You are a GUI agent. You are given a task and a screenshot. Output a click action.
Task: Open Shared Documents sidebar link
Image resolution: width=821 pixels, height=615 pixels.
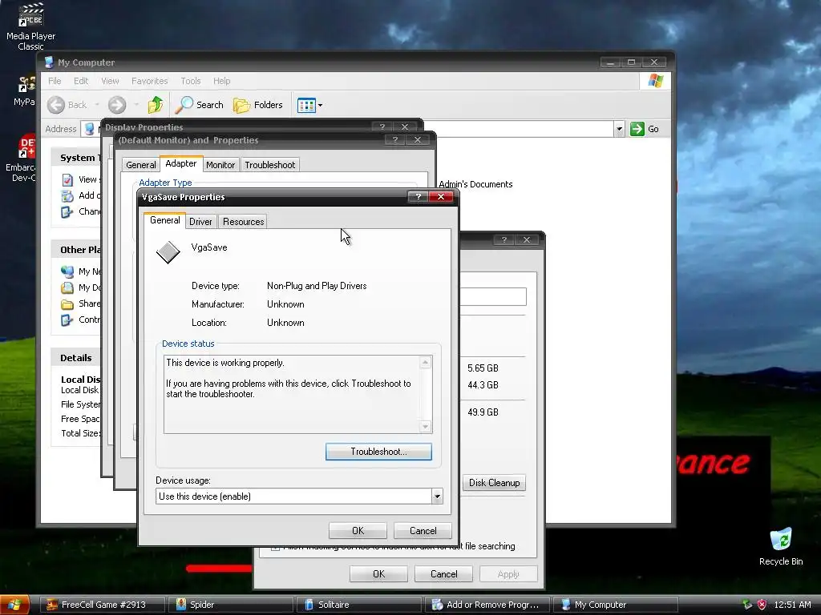(x=80, y=303)
